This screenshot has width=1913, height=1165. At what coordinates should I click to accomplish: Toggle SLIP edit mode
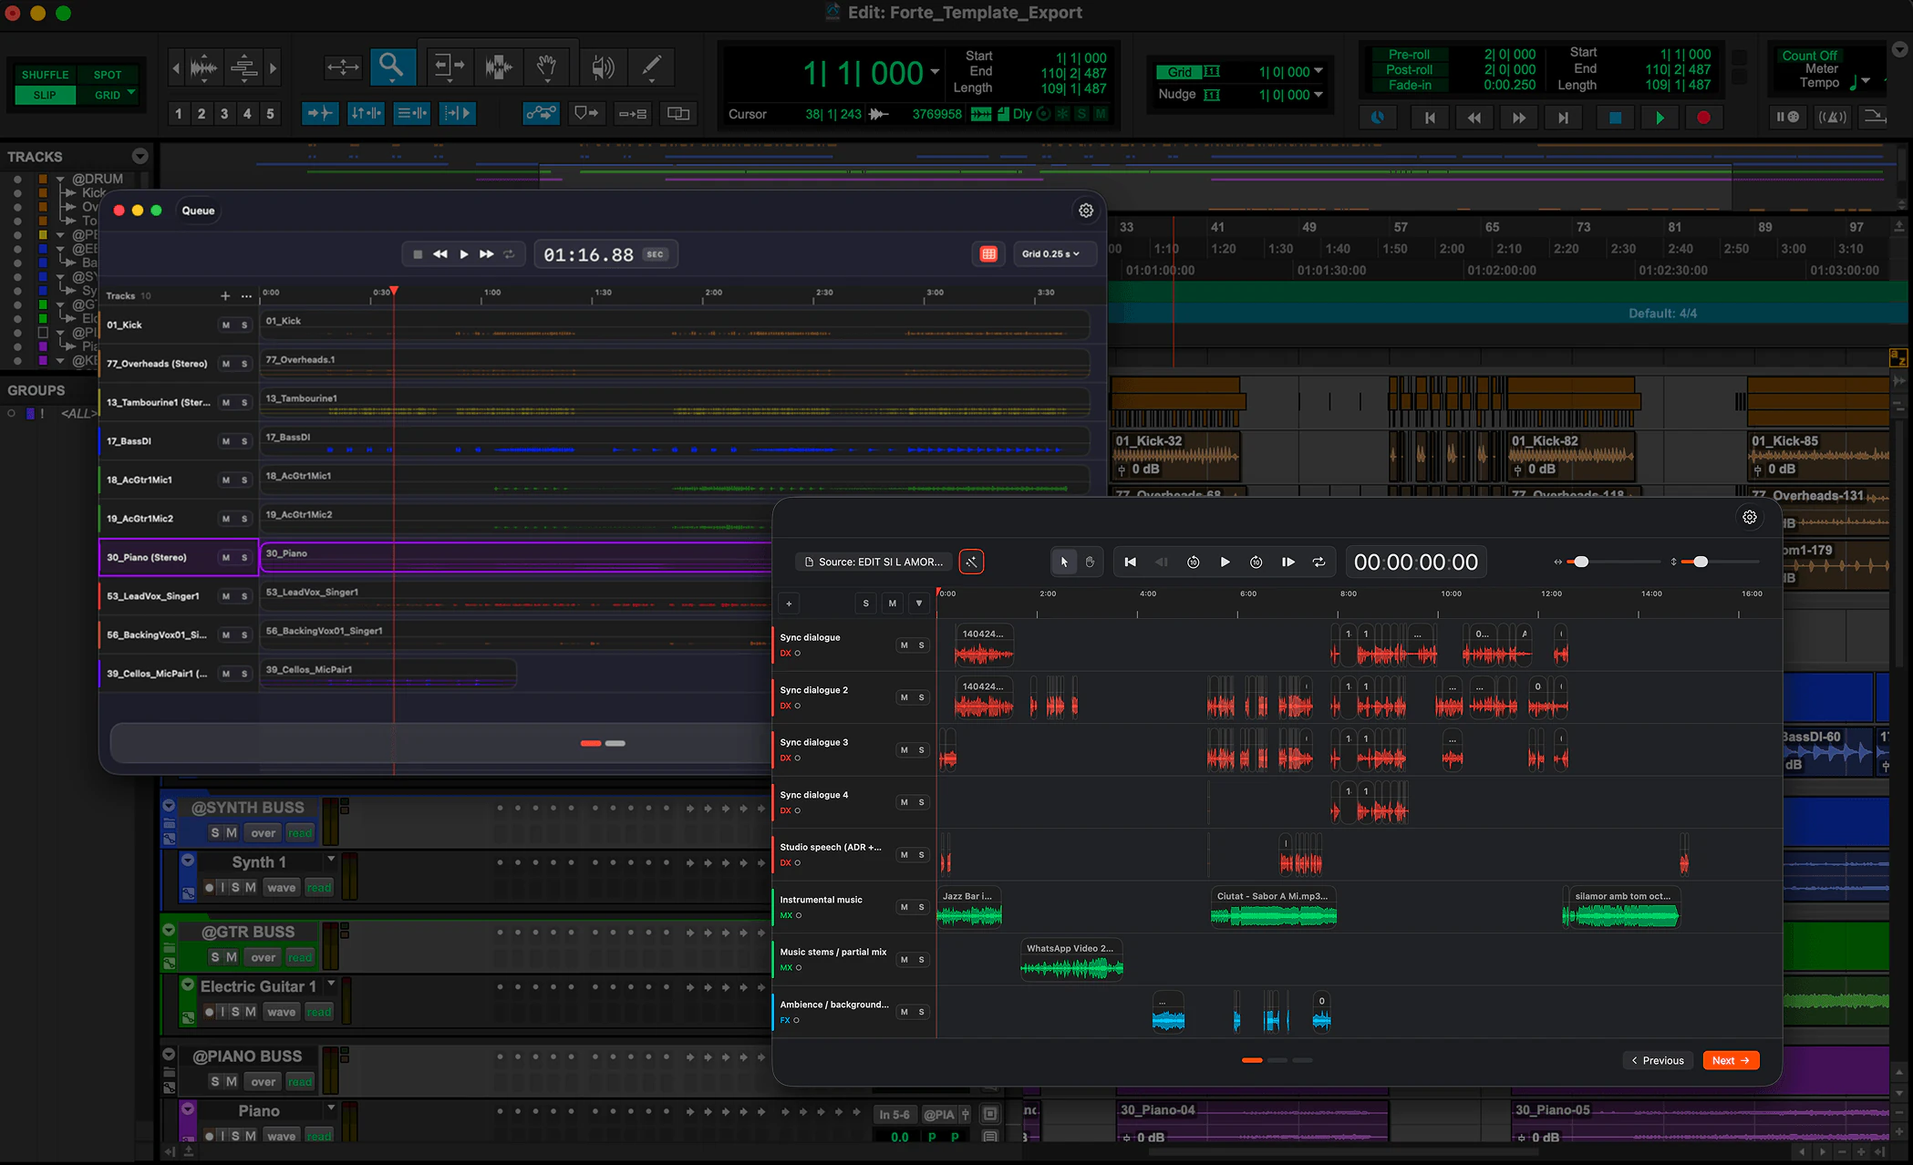click(x=45, y=95)
